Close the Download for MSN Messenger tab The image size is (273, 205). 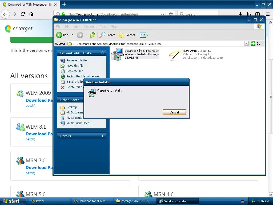pyautogui.click(x=55, y=5)
